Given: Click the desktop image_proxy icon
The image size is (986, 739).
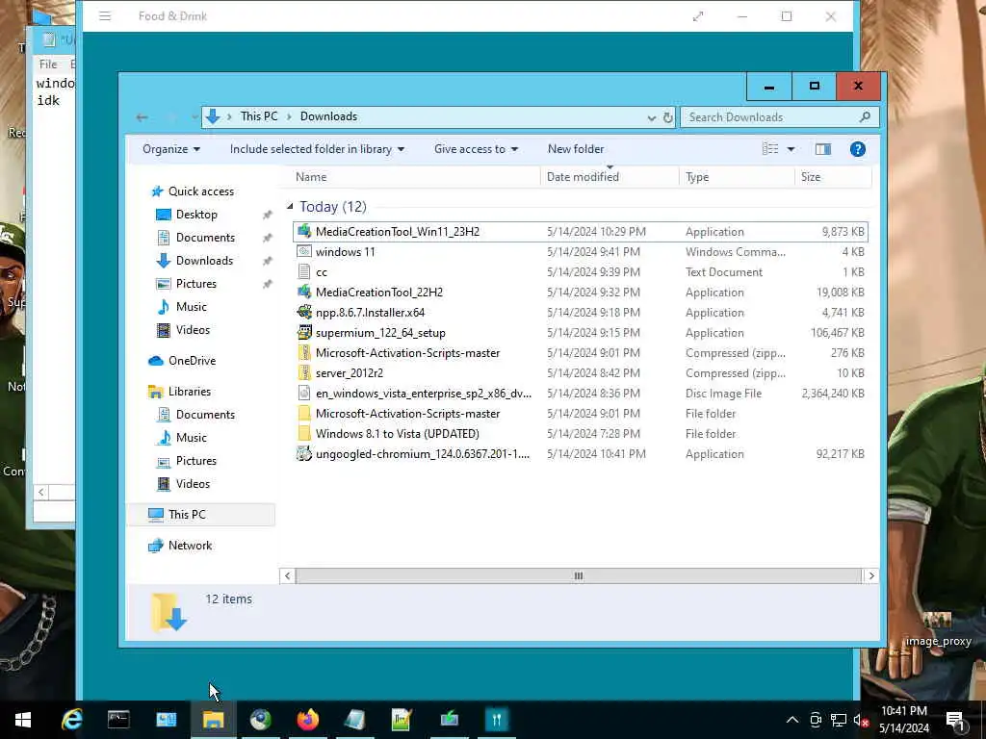Looking at the screenshot, I should pos(938,630).
